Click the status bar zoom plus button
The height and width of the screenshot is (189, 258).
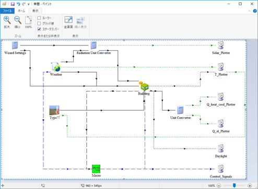pyautogui.click(x=250, y=186)
